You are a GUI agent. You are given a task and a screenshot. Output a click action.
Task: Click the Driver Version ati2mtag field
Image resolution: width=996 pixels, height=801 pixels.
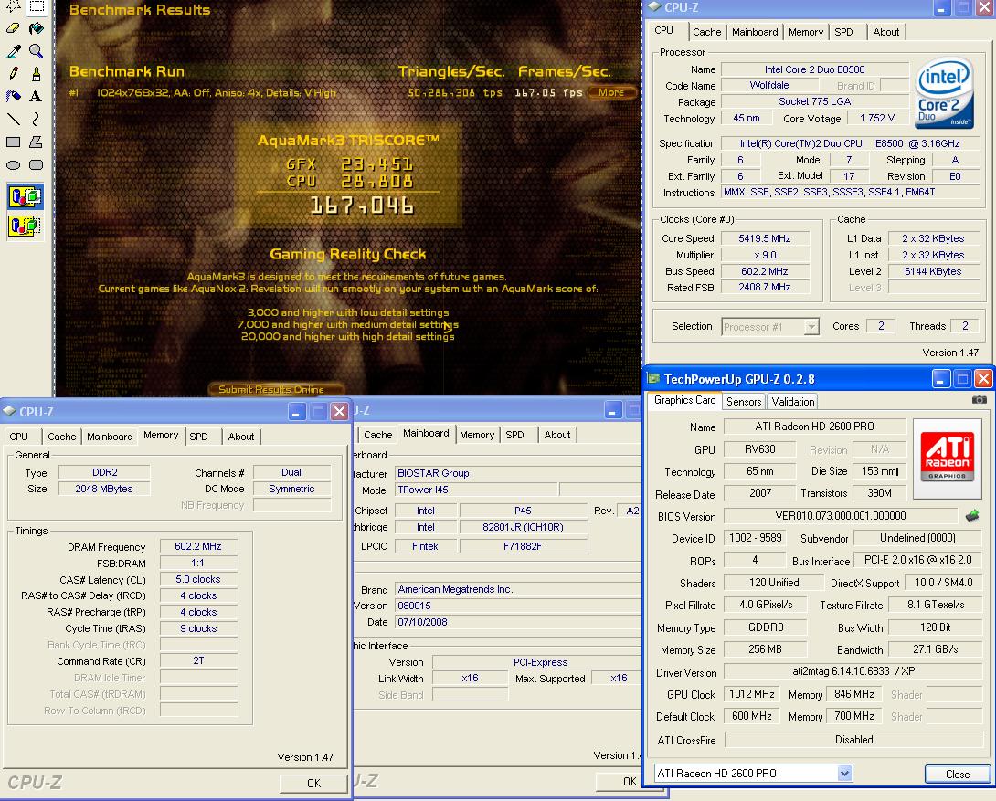point(853,671)
